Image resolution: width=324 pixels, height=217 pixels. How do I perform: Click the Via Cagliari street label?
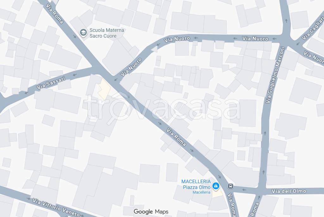tap(313, 28)
